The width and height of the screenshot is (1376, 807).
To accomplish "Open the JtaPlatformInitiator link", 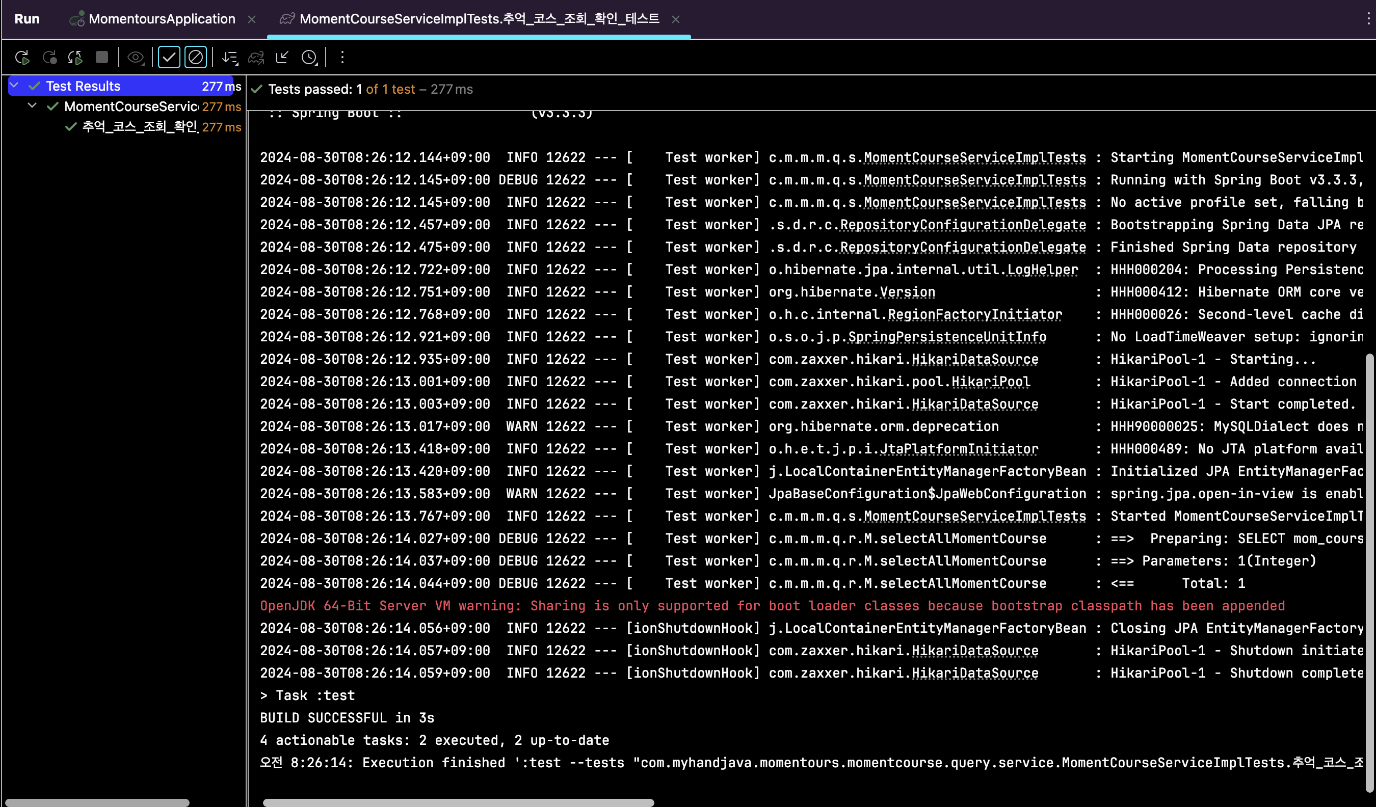I will pyautogui.click(x=959, y=449).
